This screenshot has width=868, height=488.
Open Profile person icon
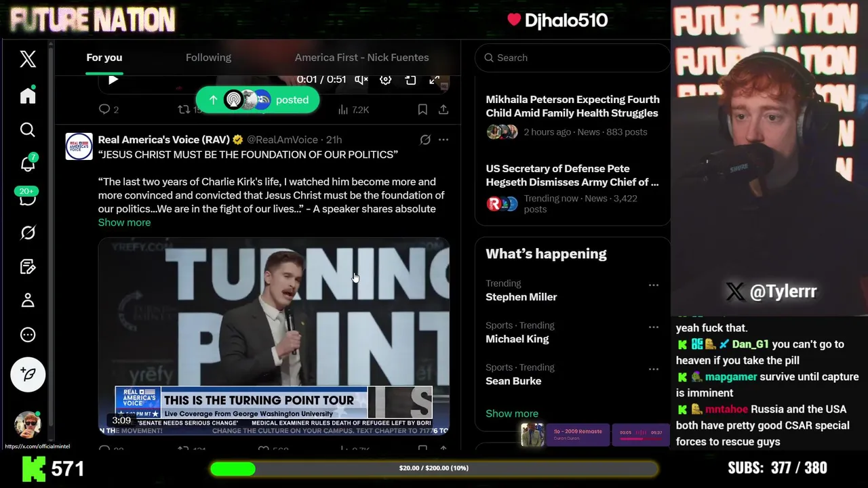tap(28, 300)
